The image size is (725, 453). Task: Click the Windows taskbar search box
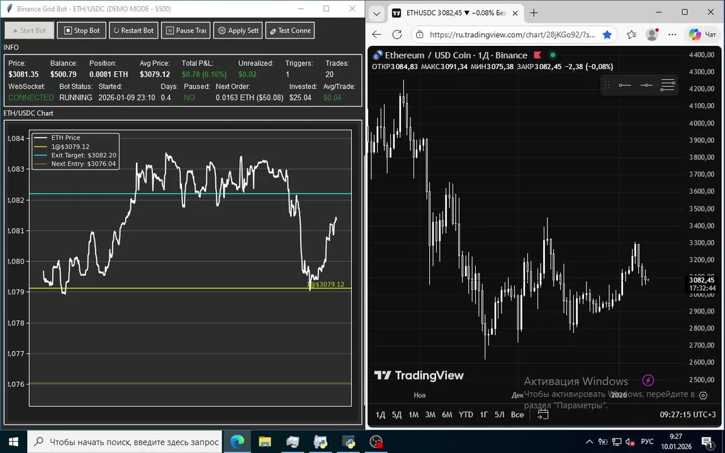point(125,442)
